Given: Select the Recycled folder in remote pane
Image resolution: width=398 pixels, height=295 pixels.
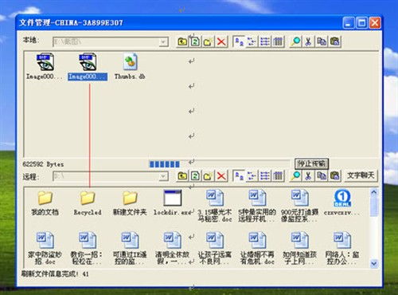Looking at the screenshot, I should (88, 203).
